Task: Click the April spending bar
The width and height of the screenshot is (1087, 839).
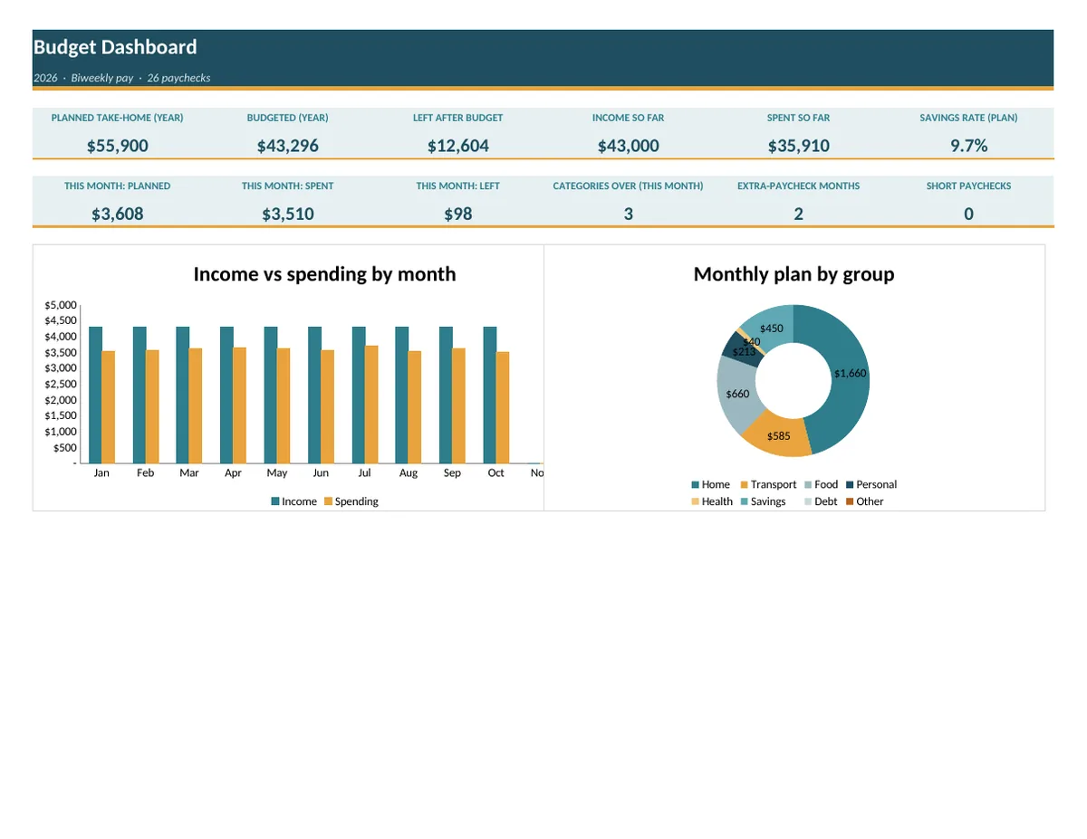Action: click(240, 405)
